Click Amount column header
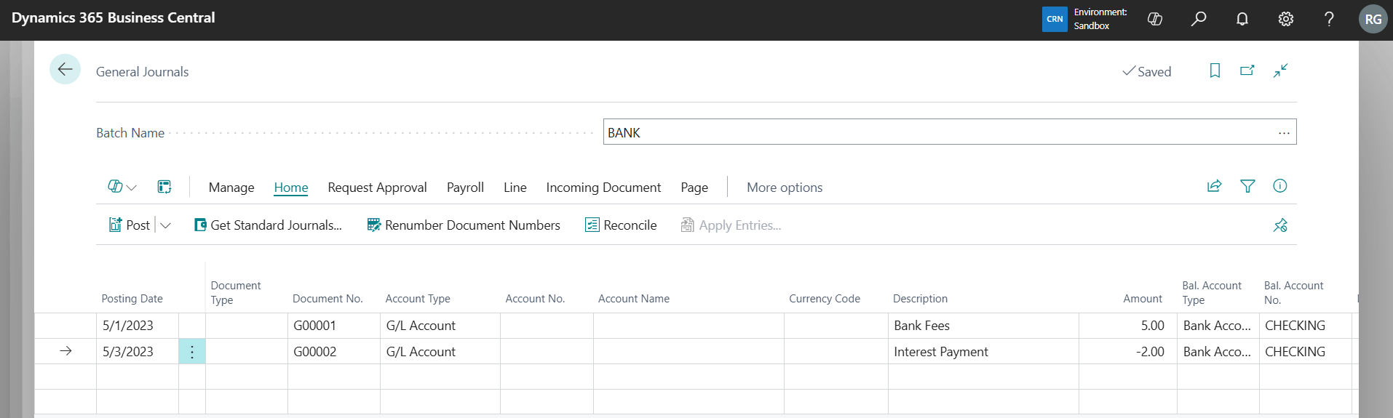 coord(1143,299)
